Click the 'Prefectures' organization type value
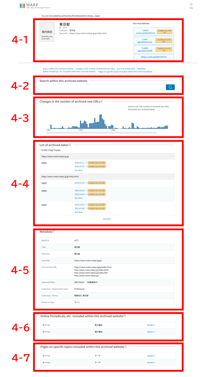This screenshot has height=377, width=208. click(79, 289)
